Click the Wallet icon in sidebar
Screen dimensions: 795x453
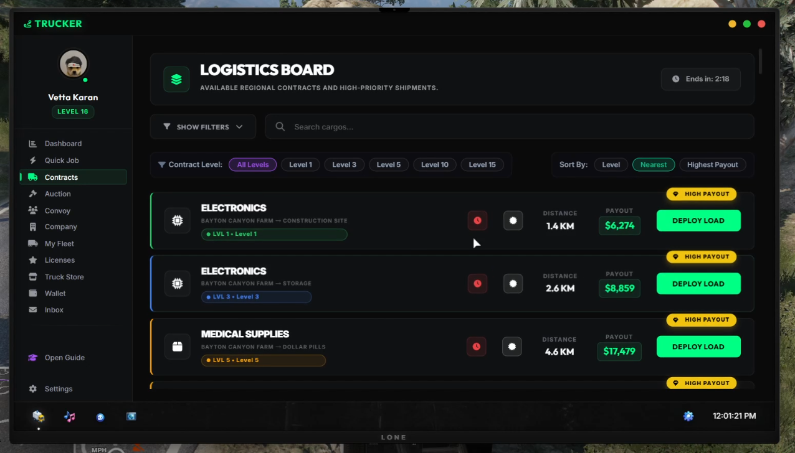tap(33, 293)
